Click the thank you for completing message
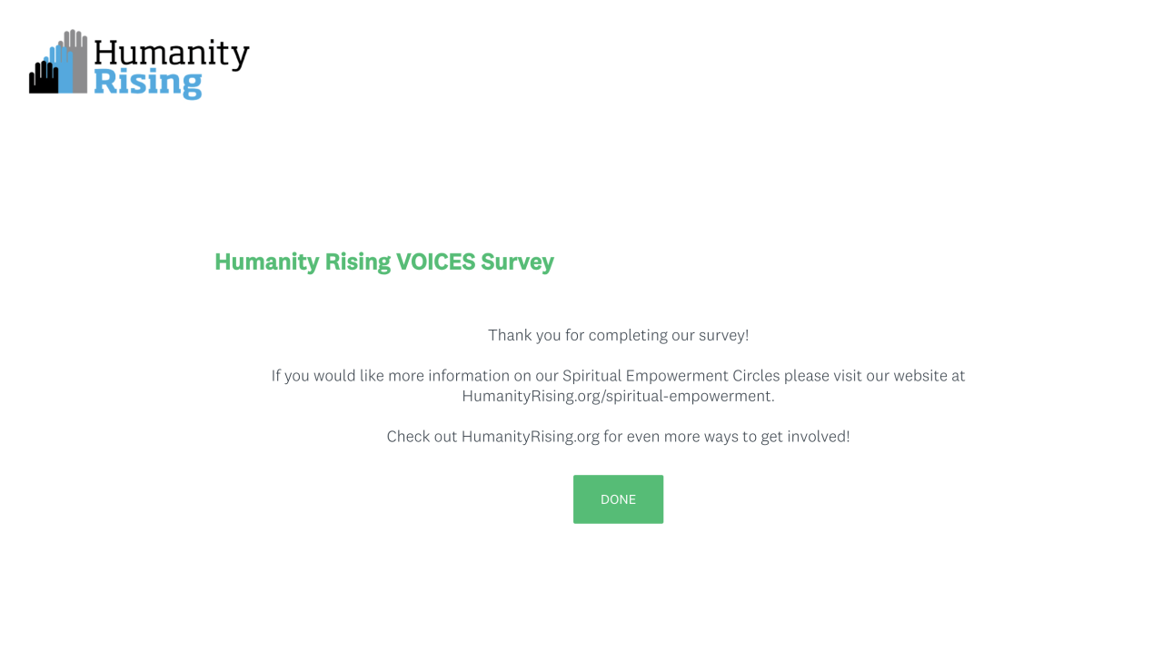This screenshot has height=661, width=1163. pyautogui.click(x=618, y=335)
